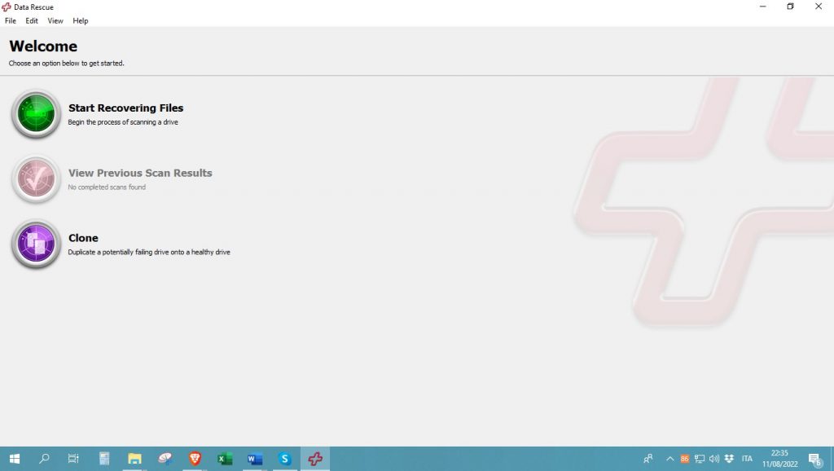
Task: Open the Data Rescue app from the taskbar
Action: (314, 459)
